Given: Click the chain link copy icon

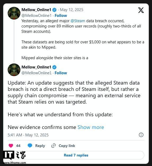Looking at the screenshot, I should pyautogui.click(x=53, y=146).
